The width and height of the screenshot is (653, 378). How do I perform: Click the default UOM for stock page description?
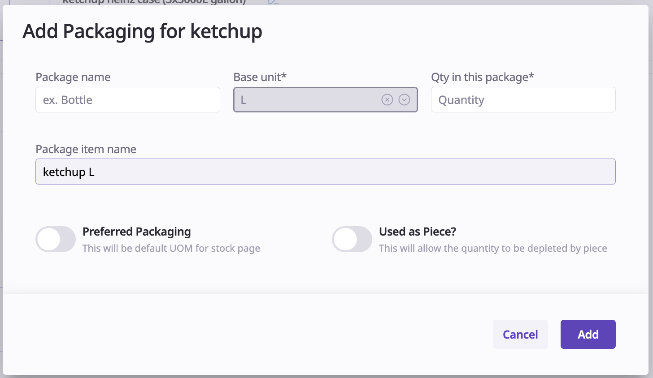(x=171, y=249)
